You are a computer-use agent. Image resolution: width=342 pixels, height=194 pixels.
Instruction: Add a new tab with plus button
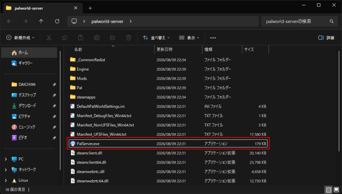[90, 8]
